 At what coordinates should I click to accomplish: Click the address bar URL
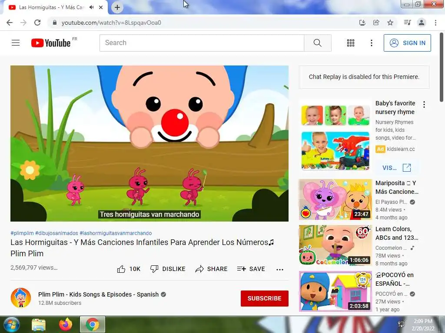[111, 23]
